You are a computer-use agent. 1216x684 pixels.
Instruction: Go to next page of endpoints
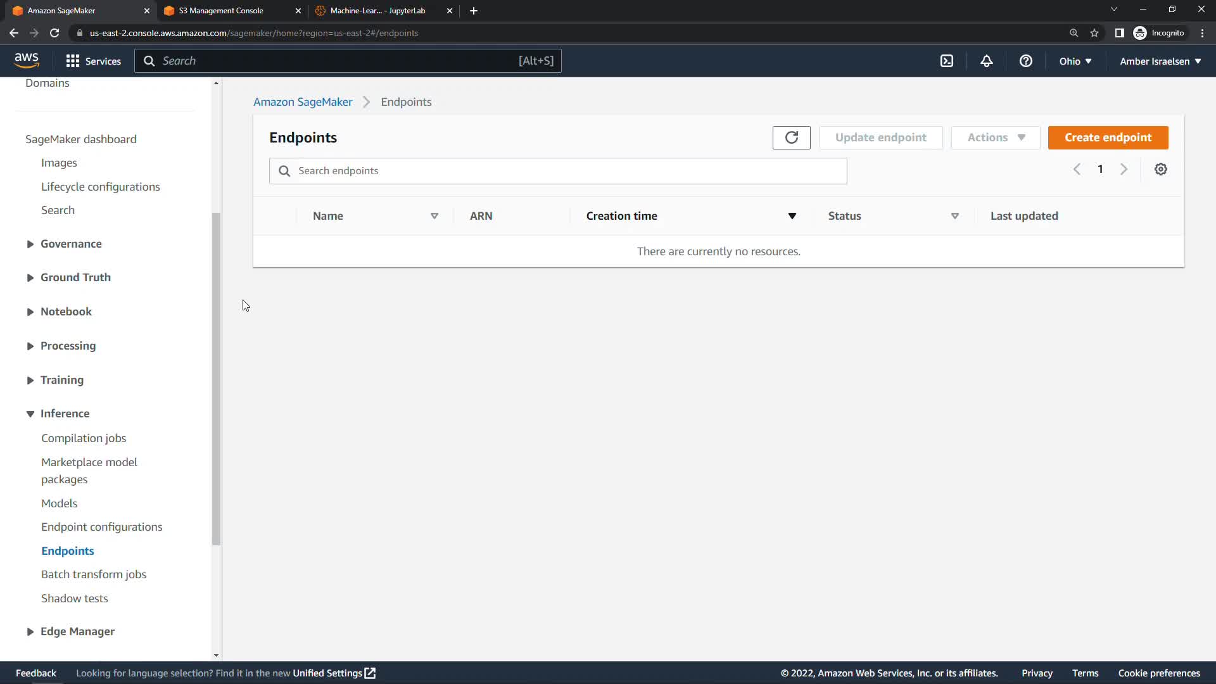coord(1124,169)
